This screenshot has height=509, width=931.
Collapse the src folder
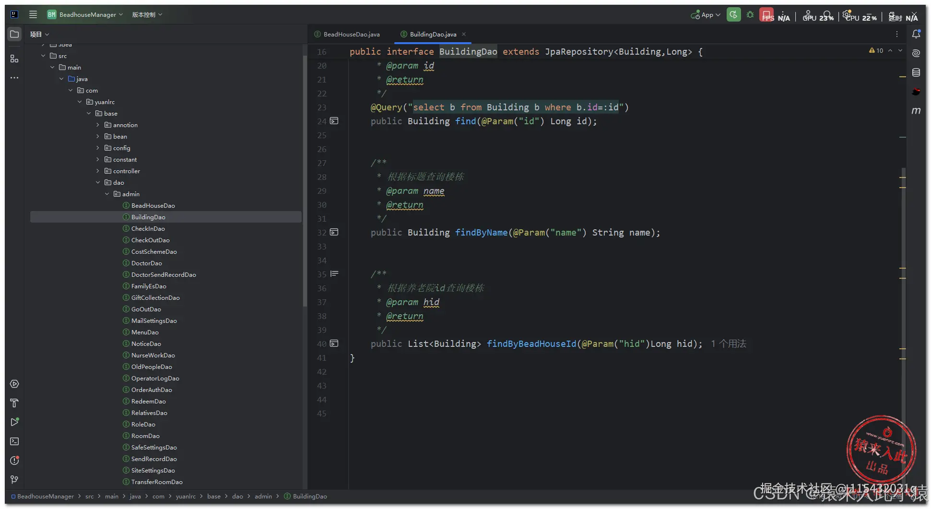click(43, 56)
